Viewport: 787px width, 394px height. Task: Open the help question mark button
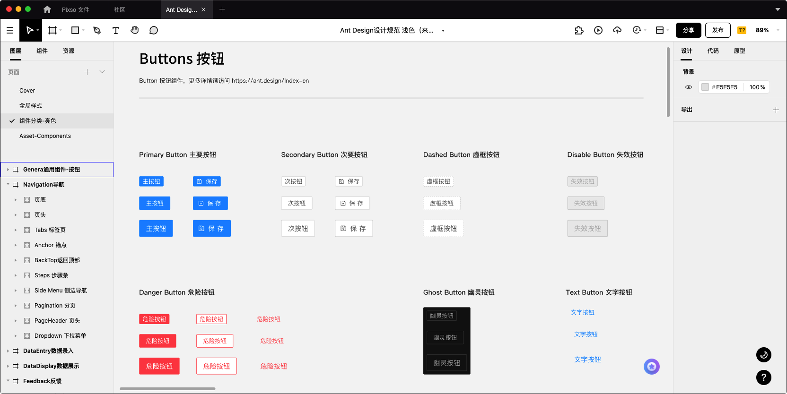[x=764, y=377]
